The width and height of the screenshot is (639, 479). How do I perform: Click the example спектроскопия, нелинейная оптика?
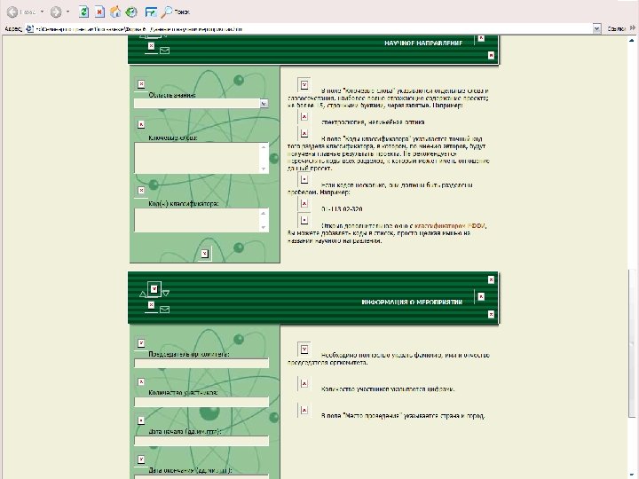(x=373, y=122)
